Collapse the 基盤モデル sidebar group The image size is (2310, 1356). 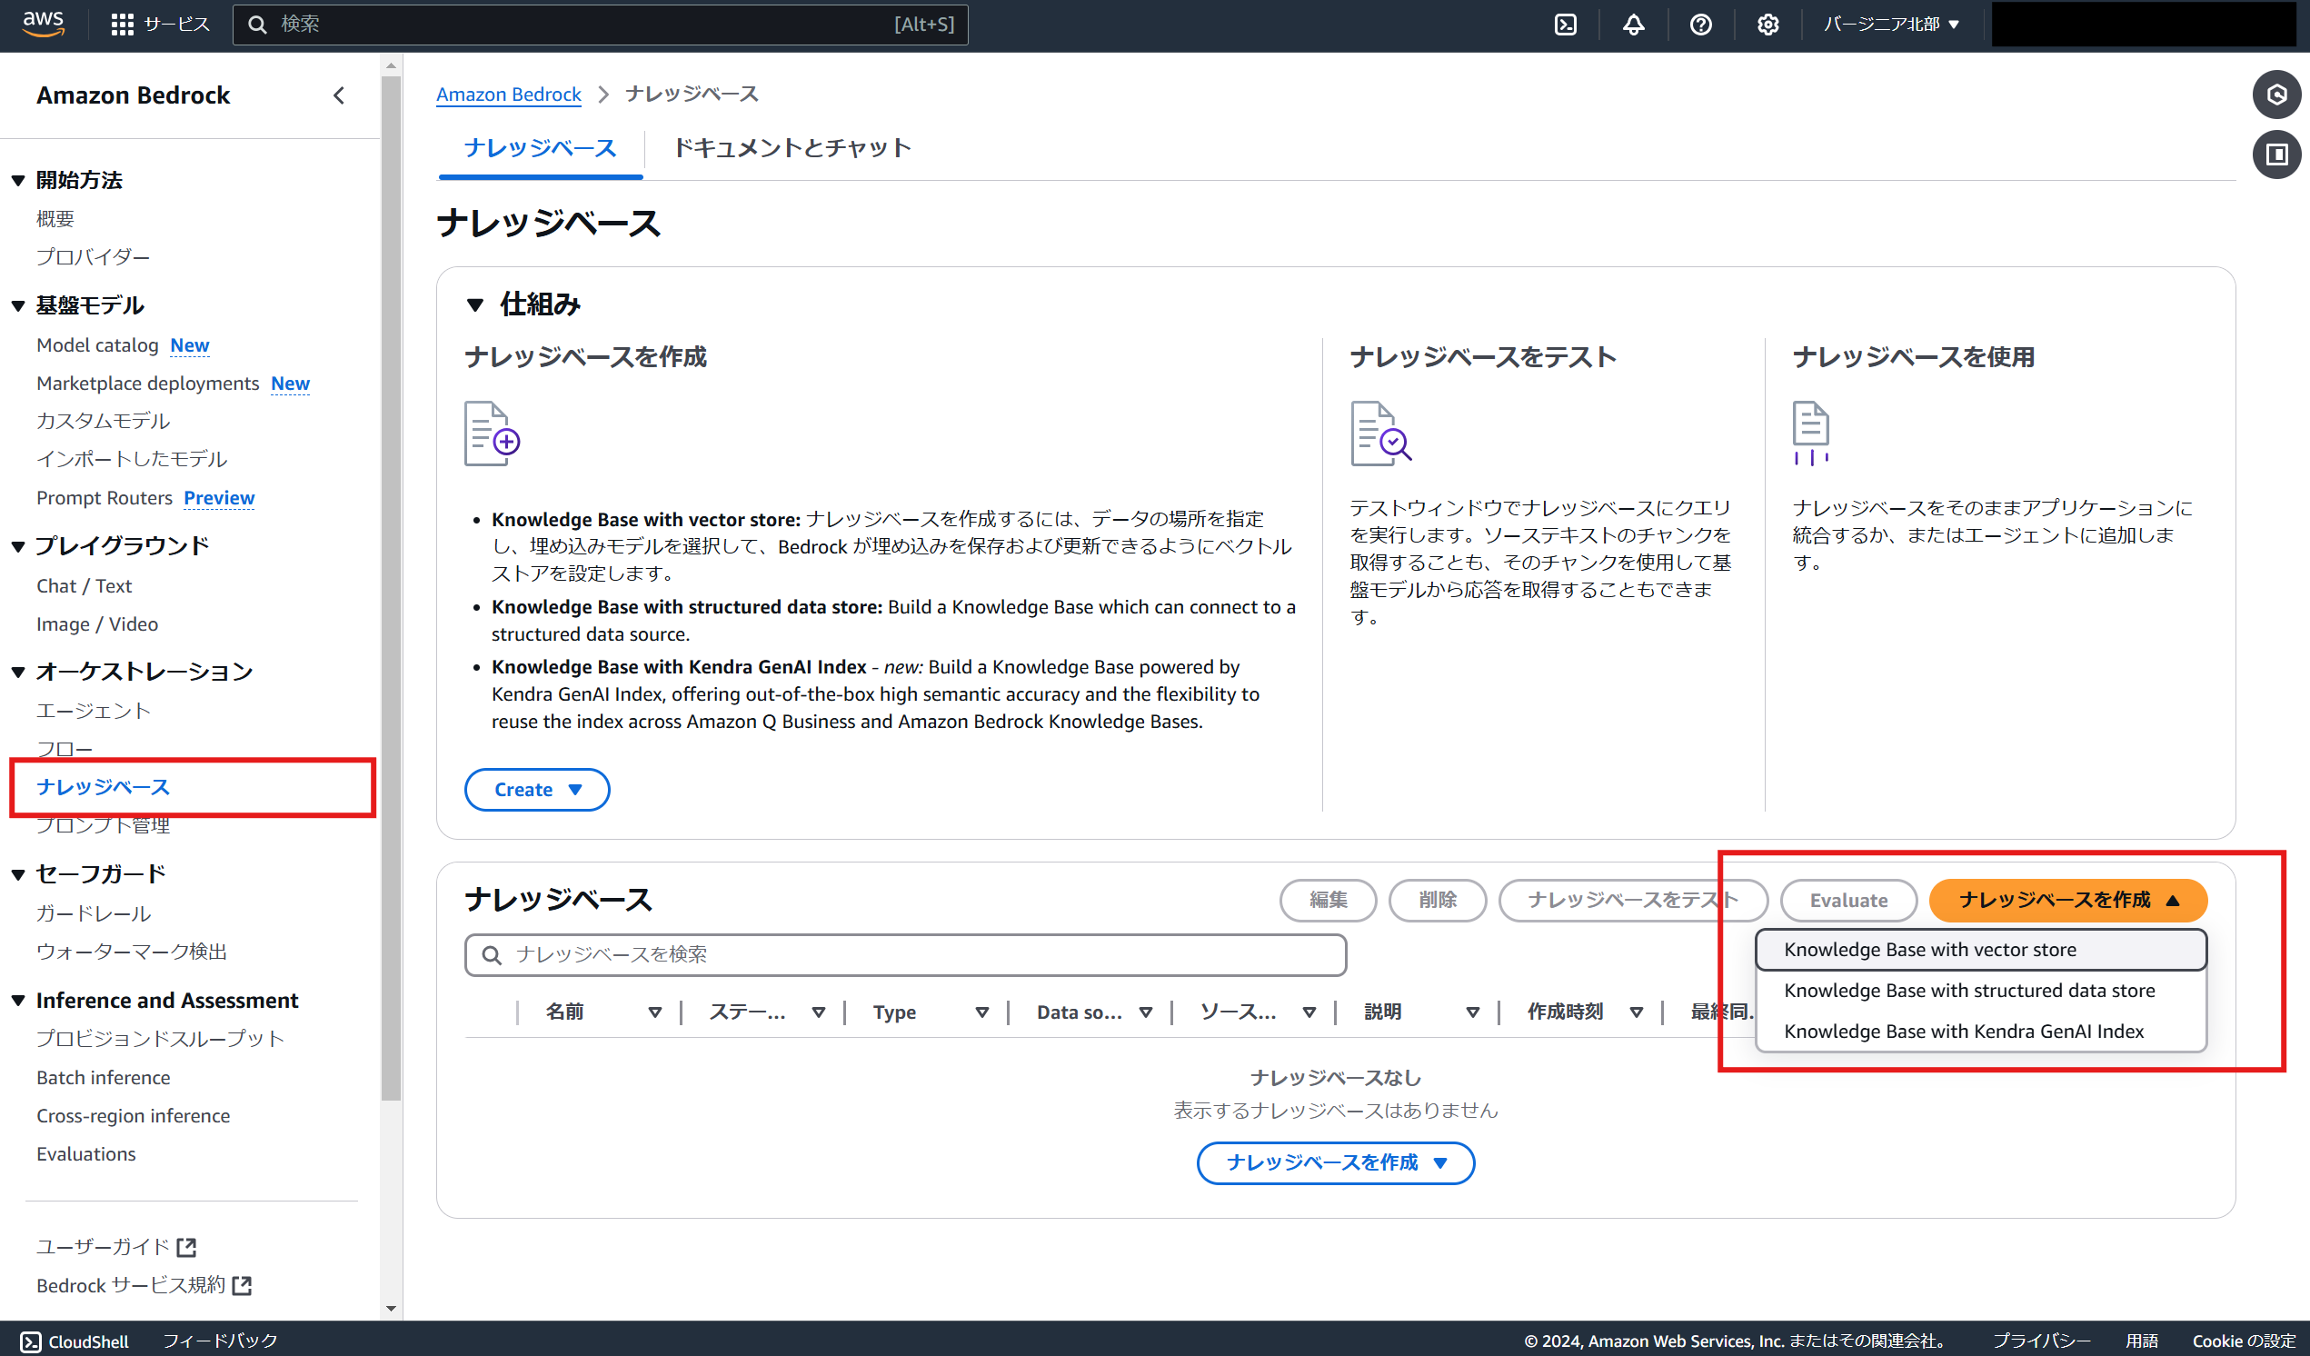pos(18,306)
